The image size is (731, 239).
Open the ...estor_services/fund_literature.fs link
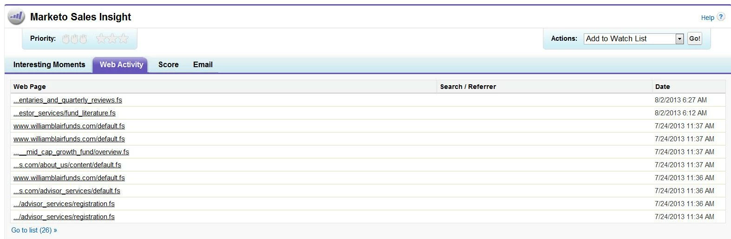coord(65,113)
